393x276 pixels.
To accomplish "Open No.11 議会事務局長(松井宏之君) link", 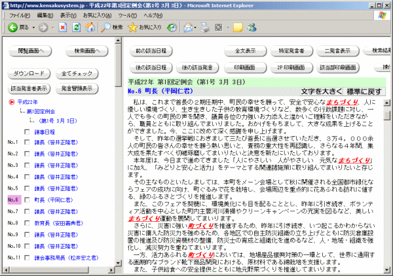I will [x=66, y=258].
